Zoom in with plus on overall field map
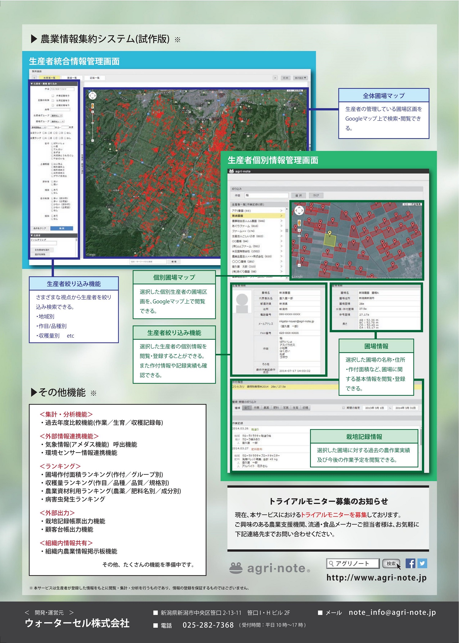The width and height of the screenshot is (459, 643). tap(92, 112)
